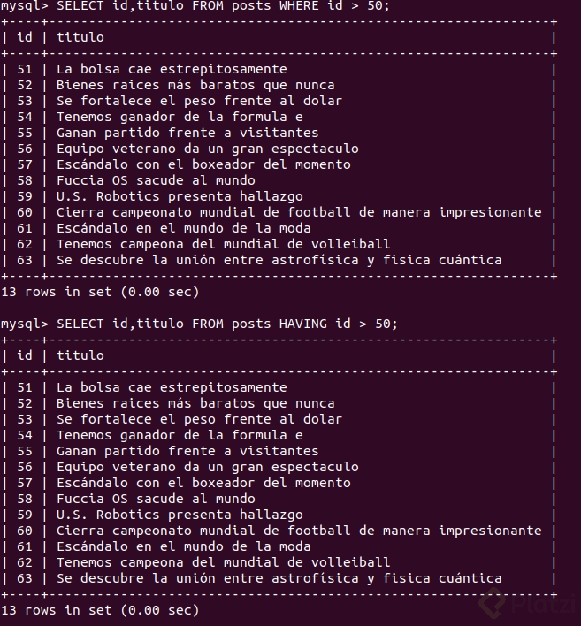This screenshot has height=626, width=581.
Task: Click the 'titulo' header in the first table
Action: [80, 37]
